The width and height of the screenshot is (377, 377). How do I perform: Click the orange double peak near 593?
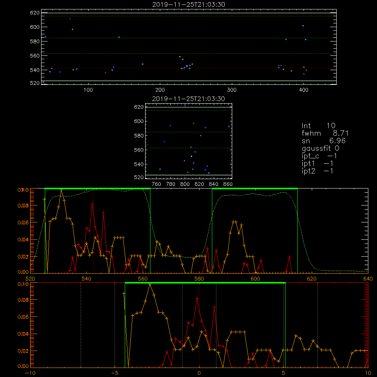(234, 222)
